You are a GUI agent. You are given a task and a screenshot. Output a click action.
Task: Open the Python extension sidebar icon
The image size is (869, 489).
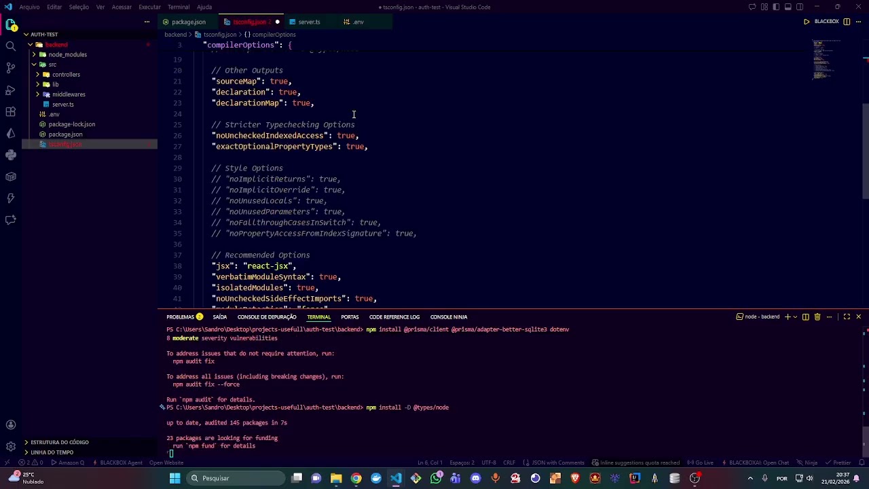point(10,155)
